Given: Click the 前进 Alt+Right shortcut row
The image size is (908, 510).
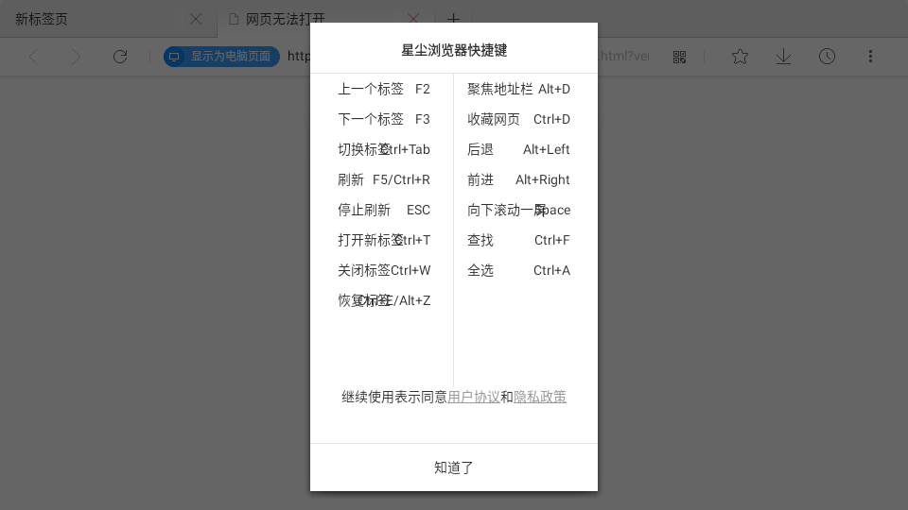Looking at the screenshot, I should 519,179.
